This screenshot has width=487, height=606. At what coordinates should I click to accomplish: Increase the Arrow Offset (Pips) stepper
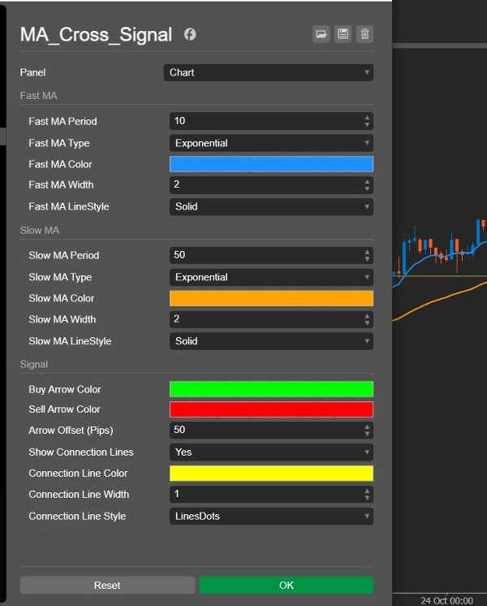pyautogui.click(x=368, y=426)
